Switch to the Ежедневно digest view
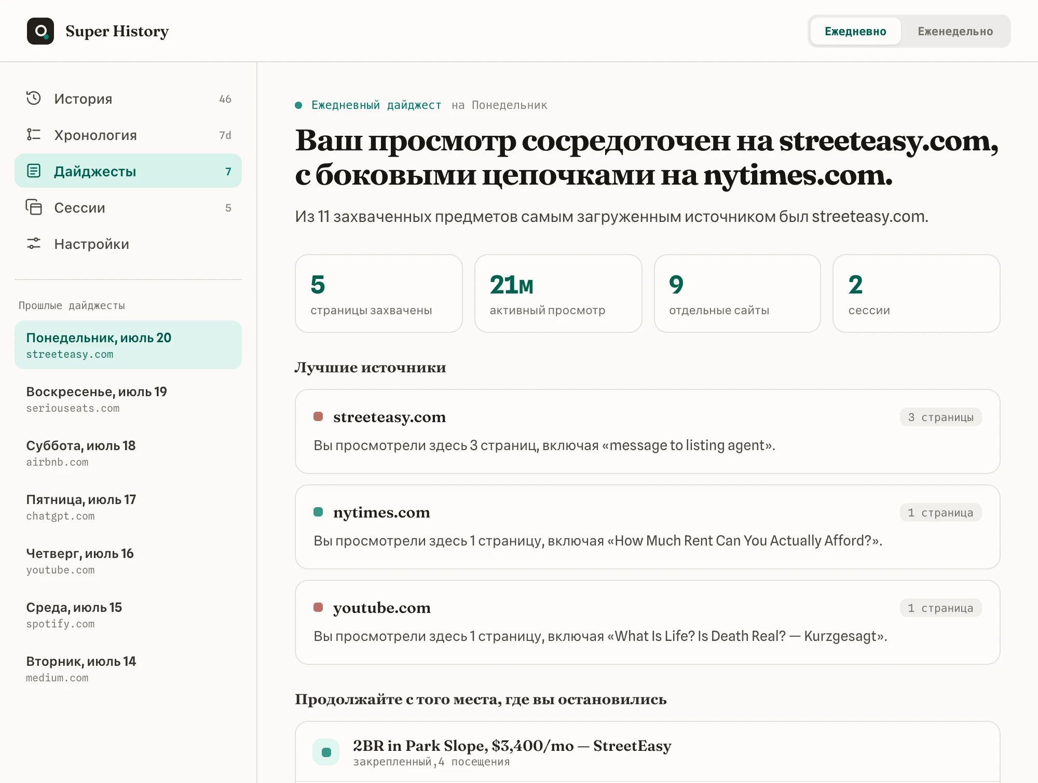 pos(855,31)
